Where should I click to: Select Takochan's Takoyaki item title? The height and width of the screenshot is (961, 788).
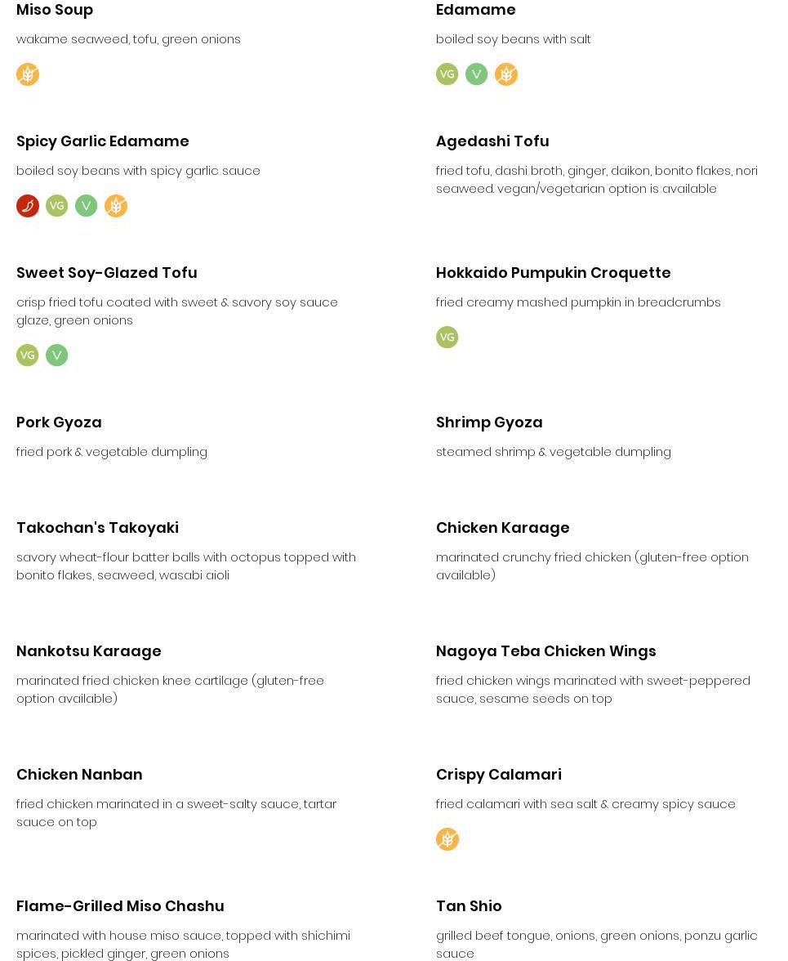(x=97, y=528)
